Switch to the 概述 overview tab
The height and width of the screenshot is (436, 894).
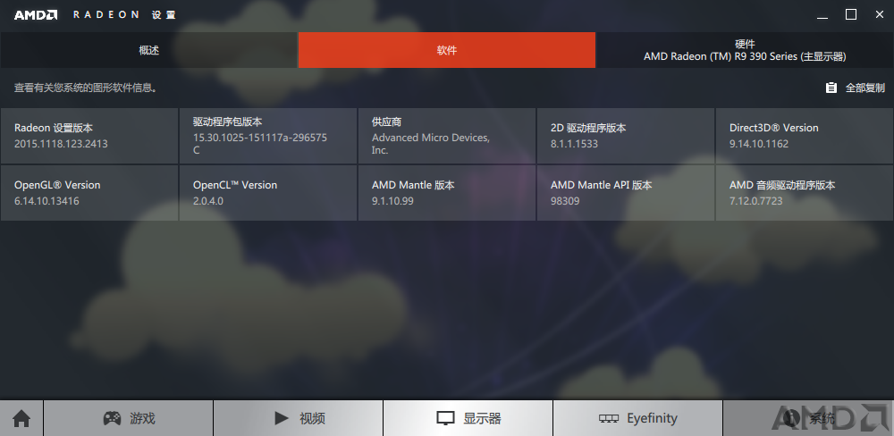point(148,50)
